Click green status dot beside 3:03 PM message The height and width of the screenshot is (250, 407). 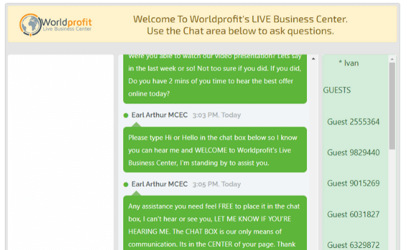tap(126, 115)
